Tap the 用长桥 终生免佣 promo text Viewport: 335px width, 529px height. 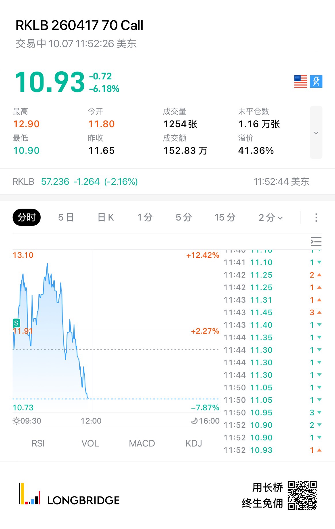tap(262, 495)
